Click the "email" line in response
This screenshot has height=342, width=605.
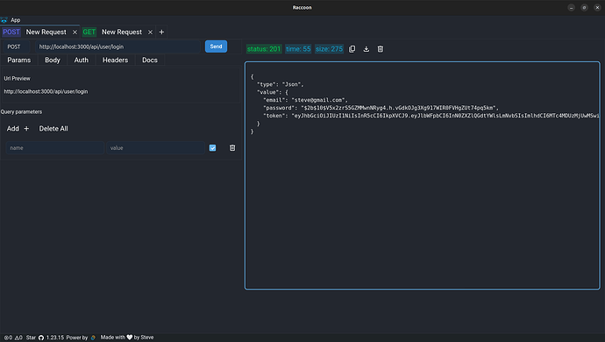[x=306, y=100]
